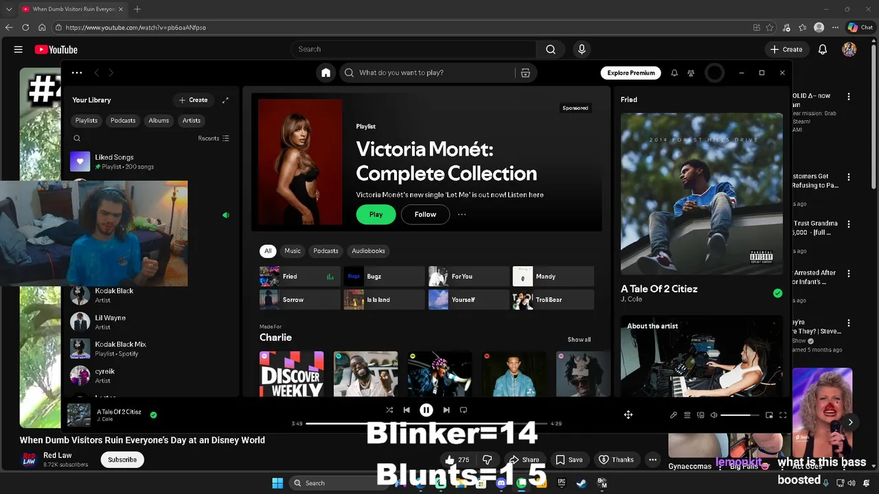
Task: Open Recents sort dropdown in library
Action: tap(214, 139)
